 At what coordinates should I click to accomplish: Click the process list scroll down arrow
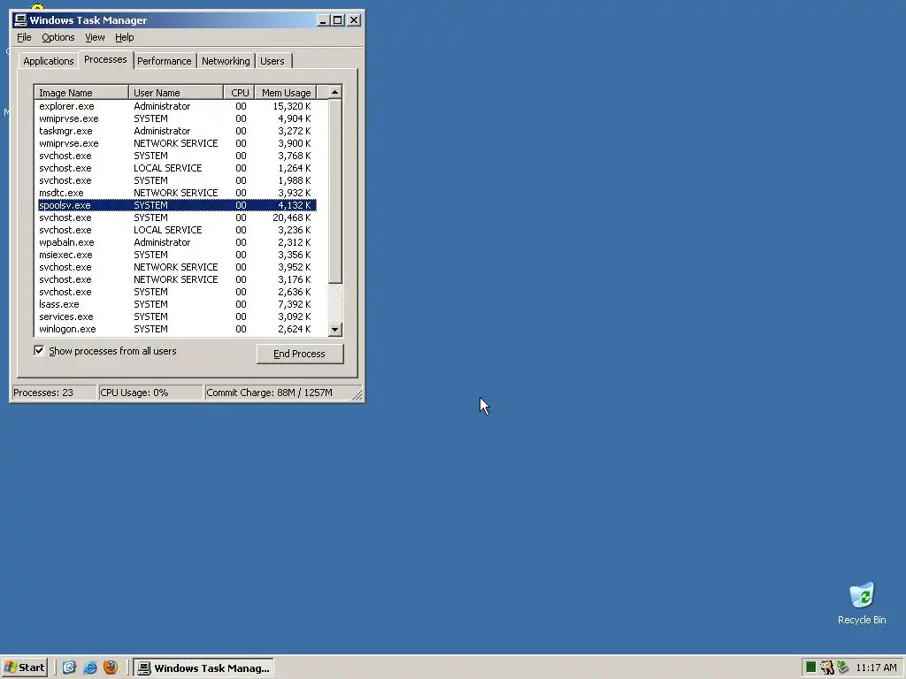(x=334, y=330)
